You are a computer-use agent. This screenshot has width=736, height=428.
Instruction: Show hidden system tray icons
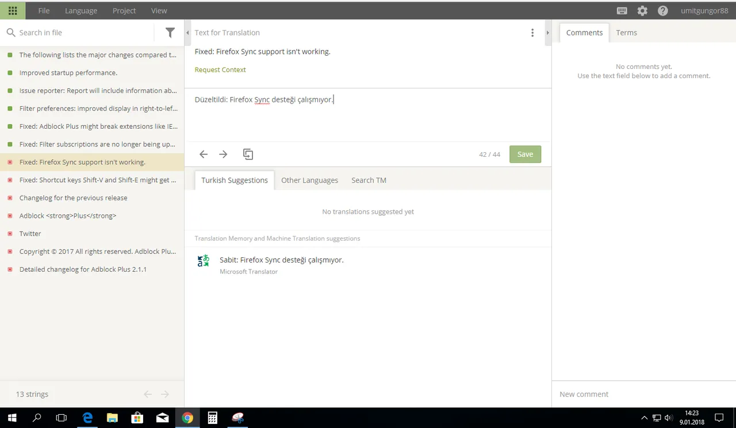[644, 418]
